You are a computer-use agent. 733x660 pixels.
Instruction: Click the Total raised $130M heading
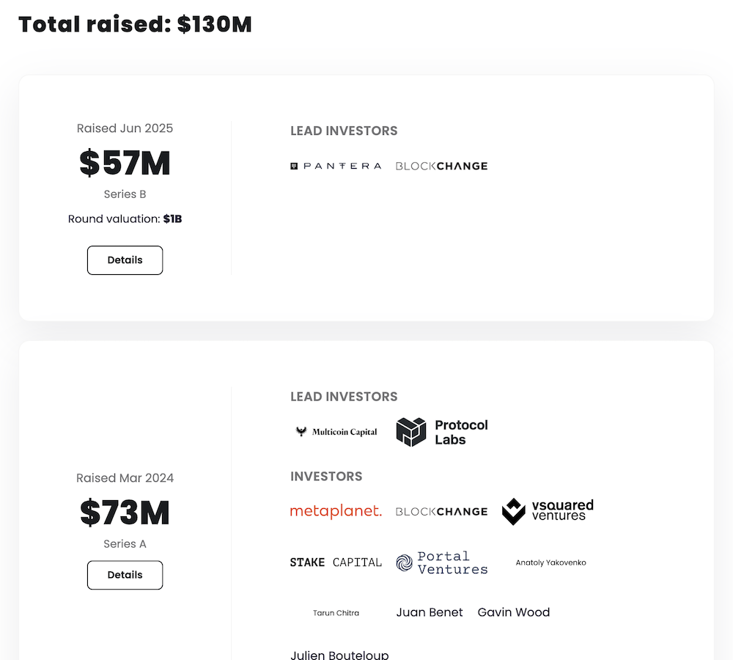(x=135, y=24)
